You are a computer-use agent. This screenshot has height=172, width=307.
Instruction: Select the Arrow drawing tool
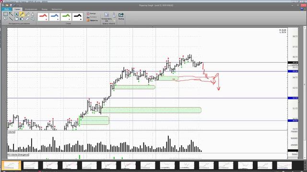coord(11,14)
